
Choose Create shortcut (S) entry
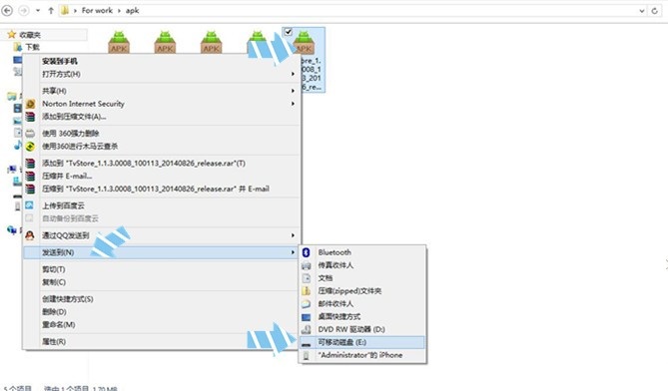tap(162, 299)
